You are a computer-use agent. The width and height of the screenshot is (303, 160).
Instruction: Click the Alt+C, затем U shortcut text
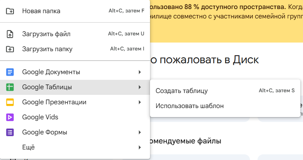(x=126, y=34)
